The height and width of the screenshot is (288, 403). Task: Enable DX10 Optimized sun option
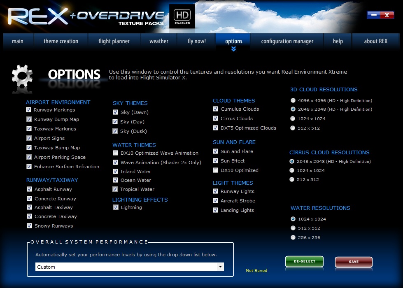click(x=215, y=170)
